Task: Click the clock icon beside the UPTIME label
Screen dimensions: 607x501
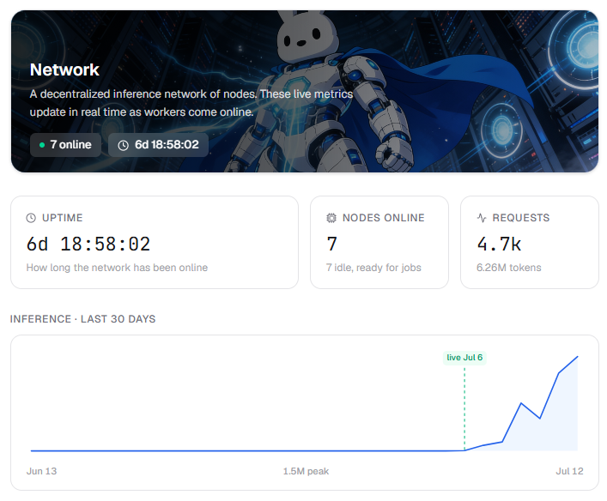Action: coord(31,218)
